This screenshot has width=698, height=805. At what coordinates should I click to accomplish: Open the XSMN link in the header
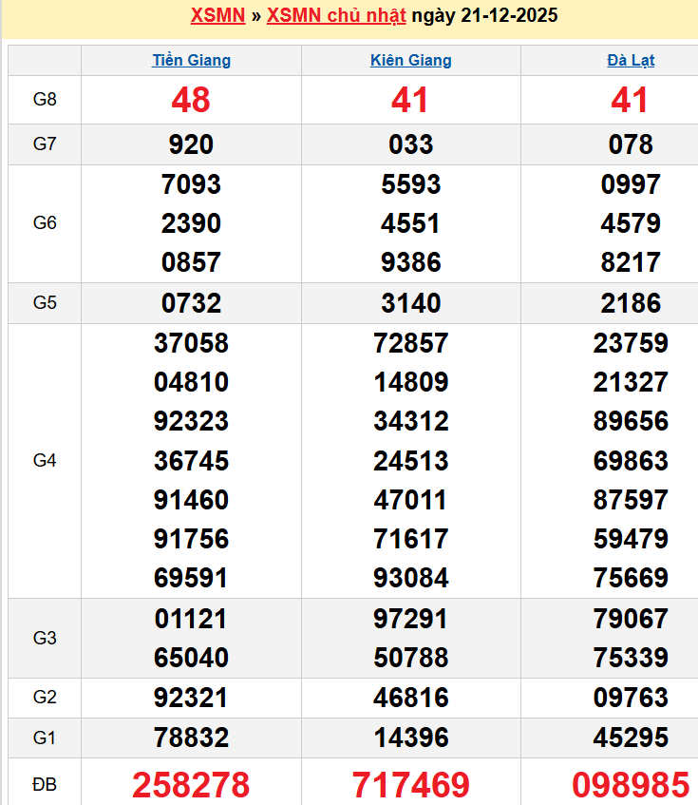tap(217, 15)
